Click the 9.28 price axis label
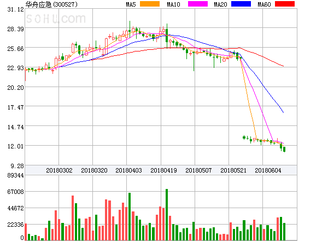 coord(17,166)
